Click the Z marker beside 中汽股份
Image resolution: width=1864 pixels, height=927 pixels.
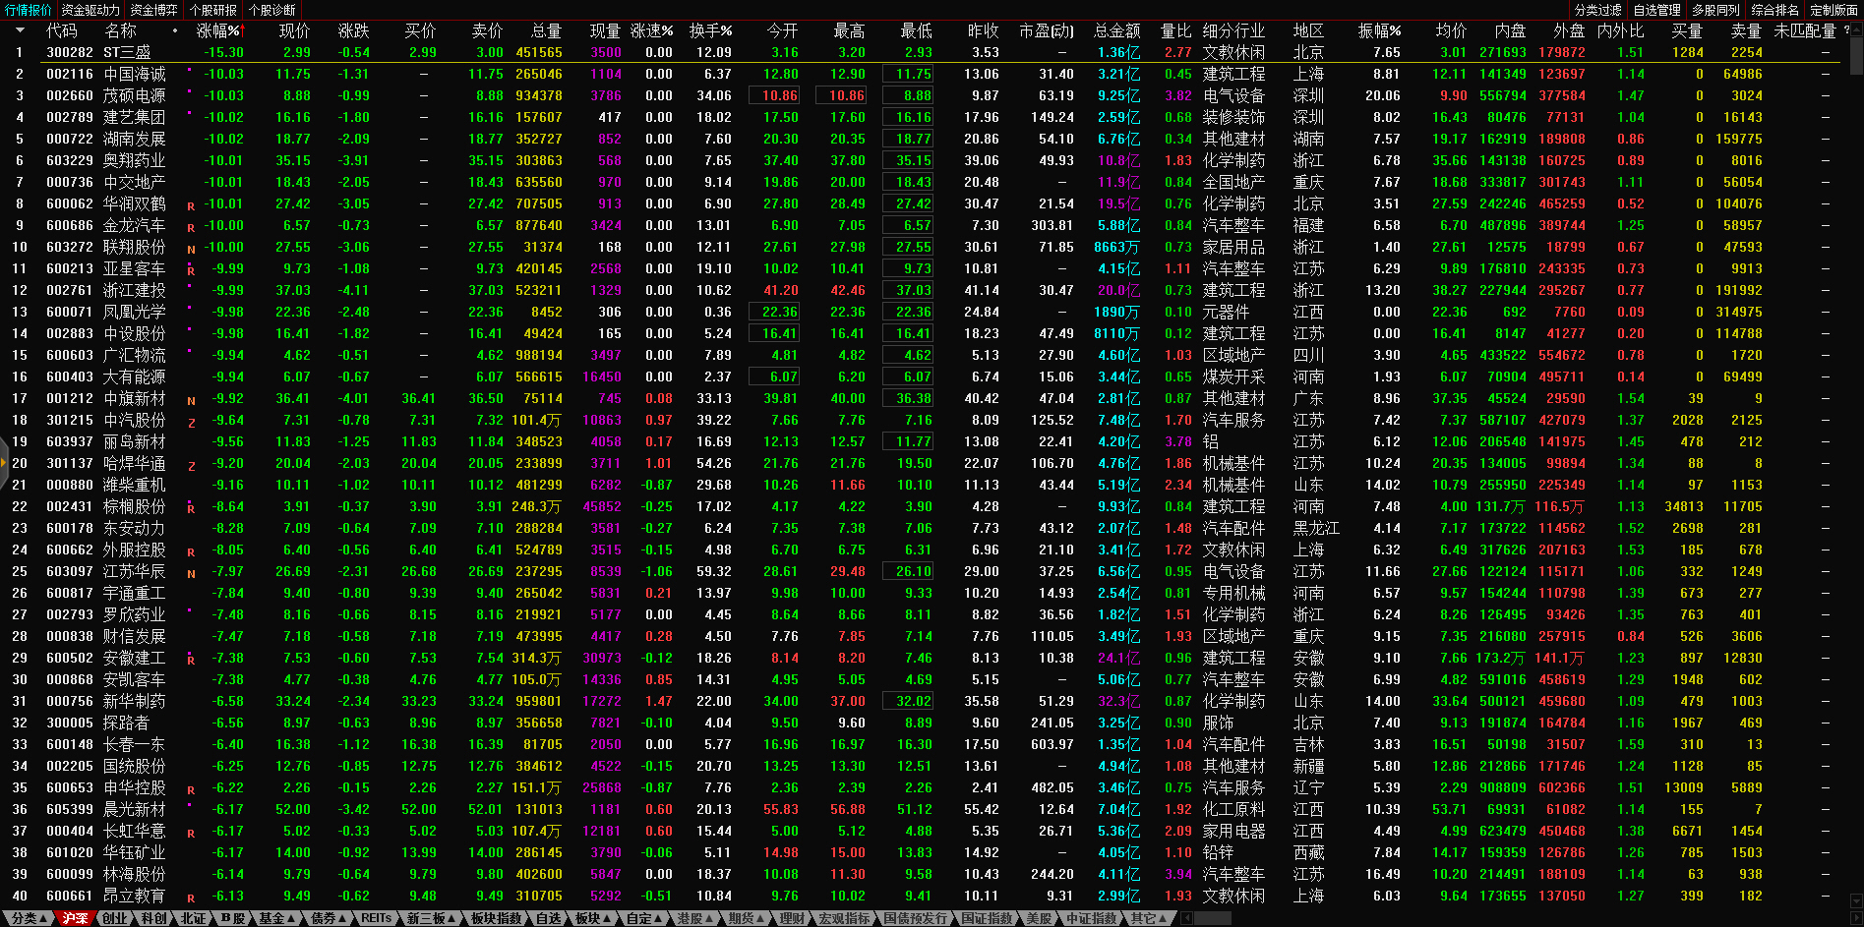pyautogui.click(x=191, y=423)
